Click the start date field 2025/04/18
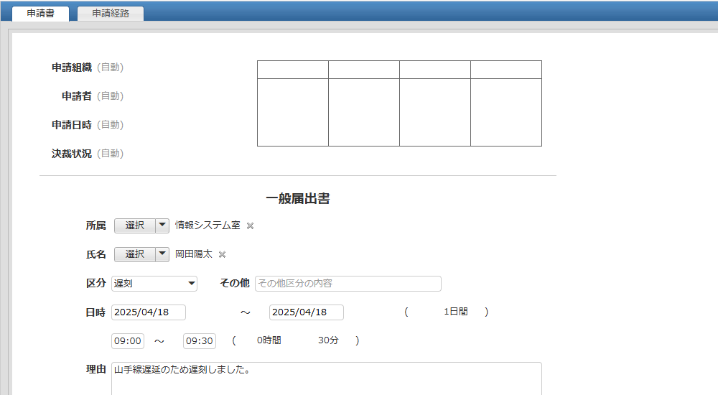Image resolution: width=718 pixels, height=395 pixels. [x=149, y=312]
